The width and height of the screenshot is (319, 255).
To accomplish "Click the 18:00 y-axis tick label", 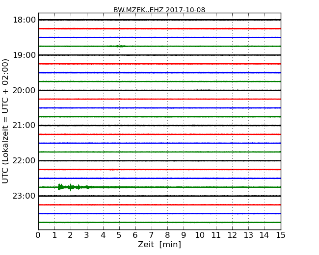I will pyautogui.click(x=24, y=20).
